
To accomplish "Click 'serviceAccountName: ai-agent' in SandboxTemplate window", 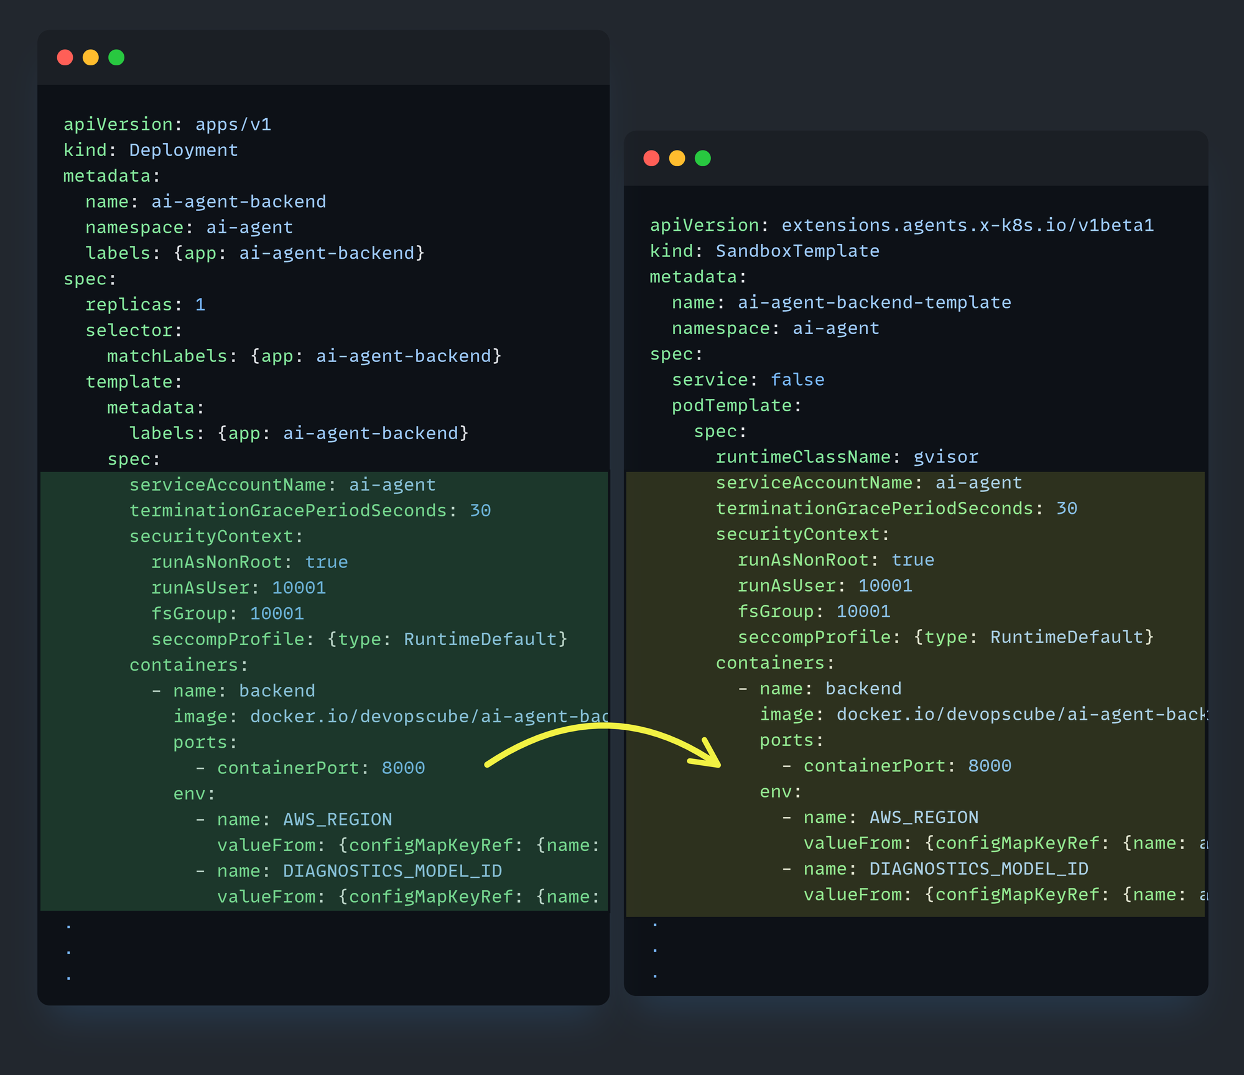I will click(x=869, y=483).
